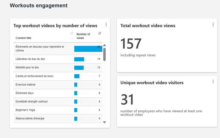Click the 'Total workout video views' card title
Screen dimensions: 220x138
point(148,26)
